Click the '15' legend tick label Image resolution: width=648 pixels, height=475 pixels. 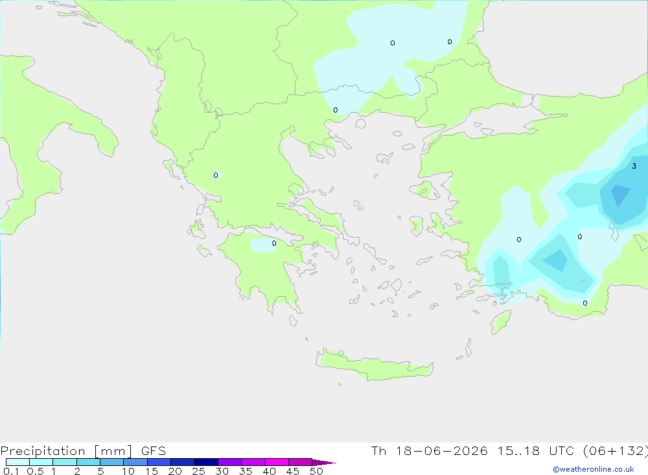coord(152,471)
